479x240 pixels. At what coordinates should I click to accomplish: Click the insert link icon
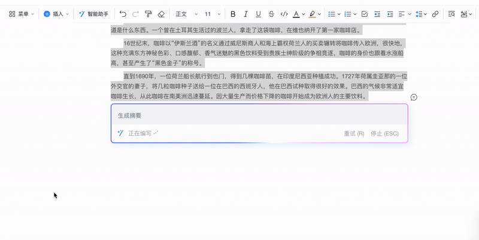click(435, 13)
